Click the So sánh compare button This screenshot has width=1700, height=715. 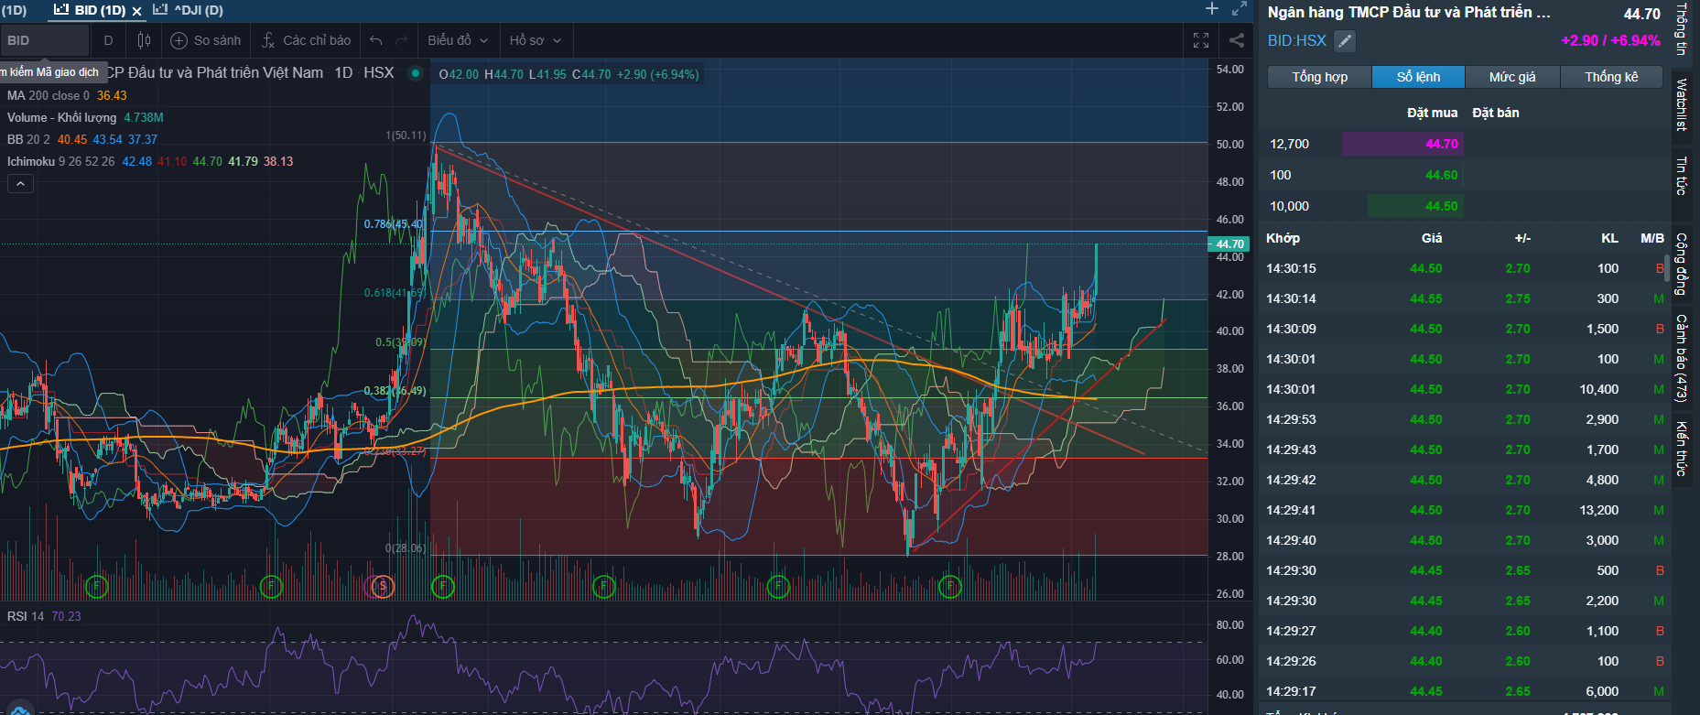click(207, 40)
